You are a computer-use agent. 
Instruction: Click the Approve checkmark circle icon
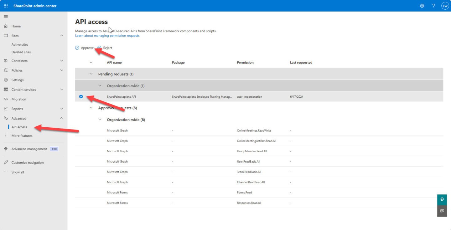coord(77,48)
